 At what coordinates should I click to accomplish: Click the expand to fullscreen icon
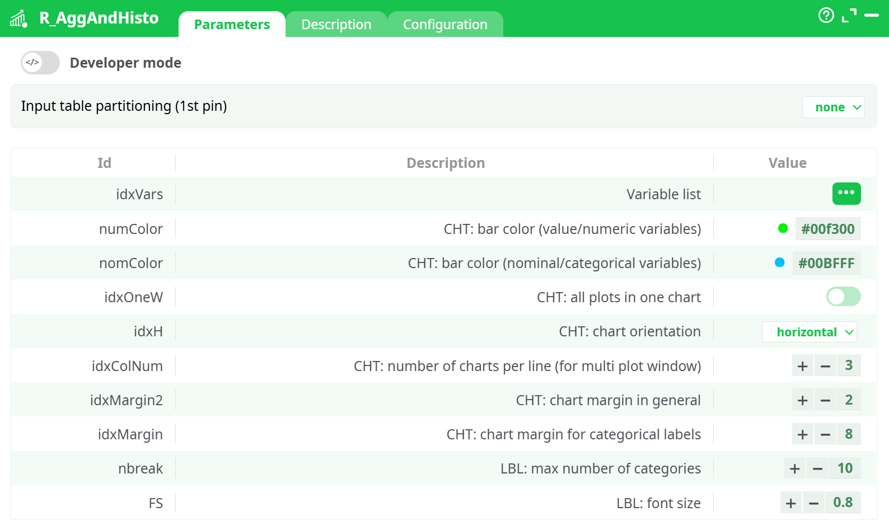coord(849,16)
